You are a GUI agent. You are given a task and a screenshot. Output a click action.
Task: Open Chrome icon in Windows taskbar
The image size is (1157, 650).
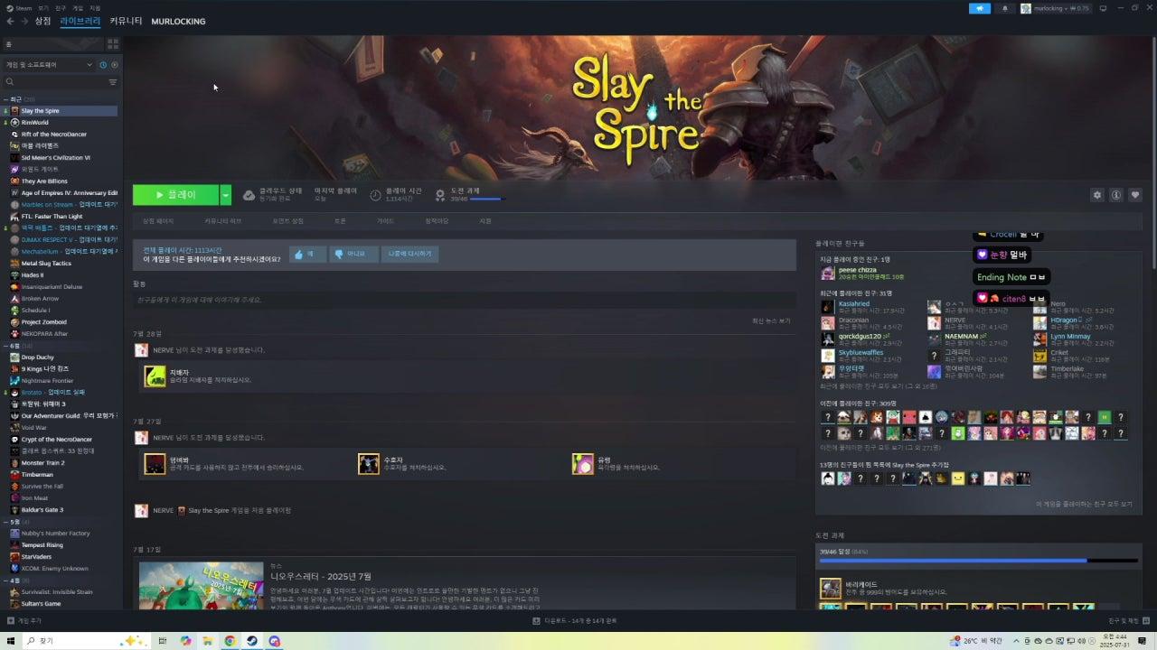point(230,641)
